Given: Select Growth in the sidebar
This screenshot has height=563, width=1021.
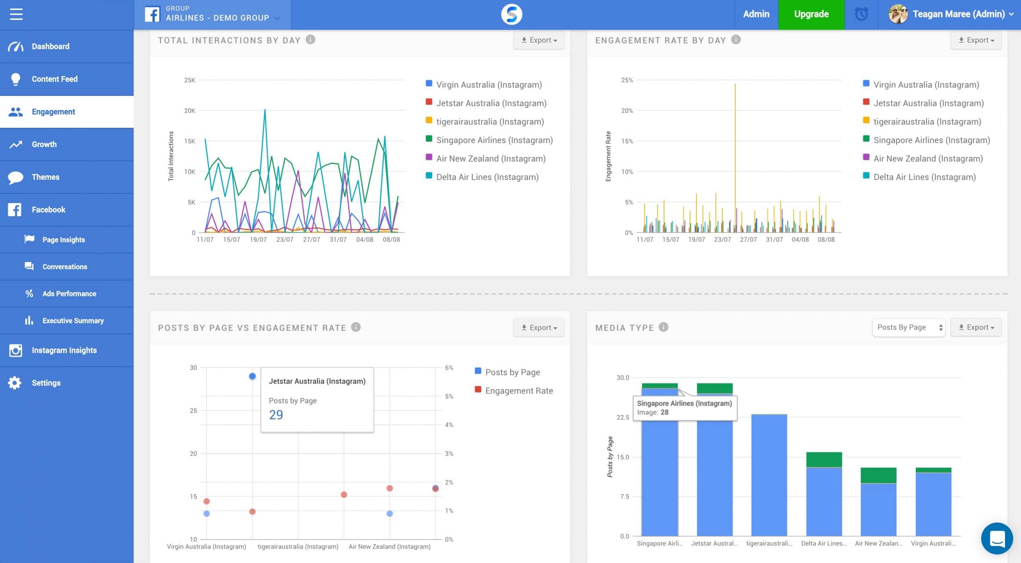Looking at the screenshot, I should tap(67, 145).
